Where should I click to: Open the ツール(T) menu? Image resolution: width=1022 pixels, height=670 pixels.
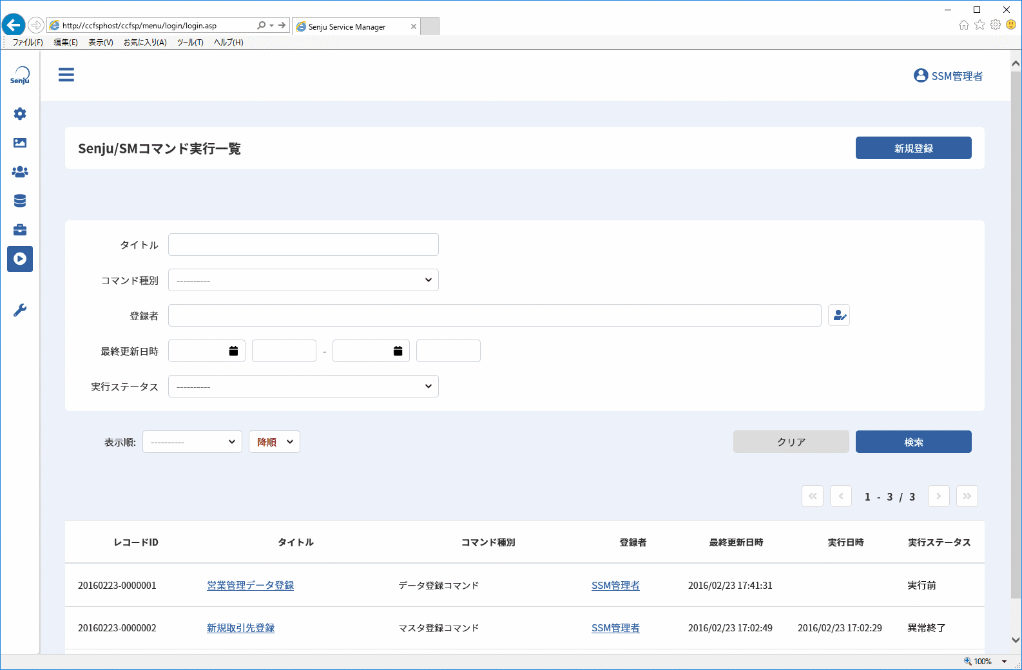[x=190, y=43]
